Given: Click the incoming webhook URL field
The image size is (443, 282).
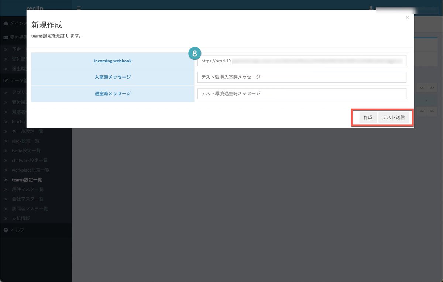Looking at the screenshot, I should click(302, 61).
